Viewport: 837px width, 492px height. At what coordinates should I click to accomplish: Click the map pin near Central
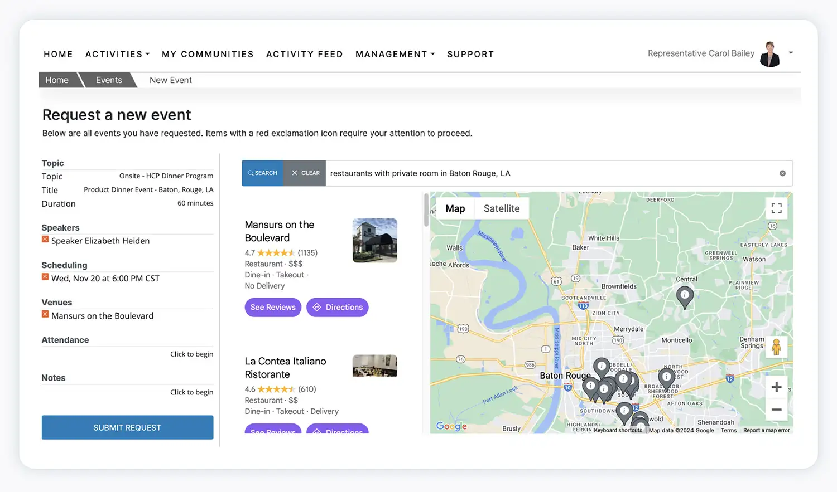click(685, 295)
